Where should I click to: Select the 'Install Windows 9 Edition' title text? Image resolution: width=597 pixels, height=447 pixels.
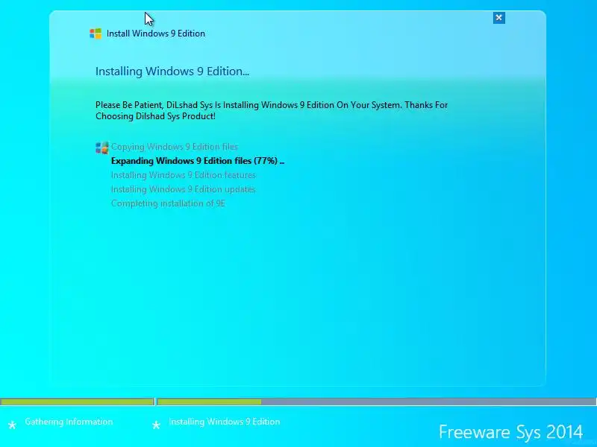156,34
